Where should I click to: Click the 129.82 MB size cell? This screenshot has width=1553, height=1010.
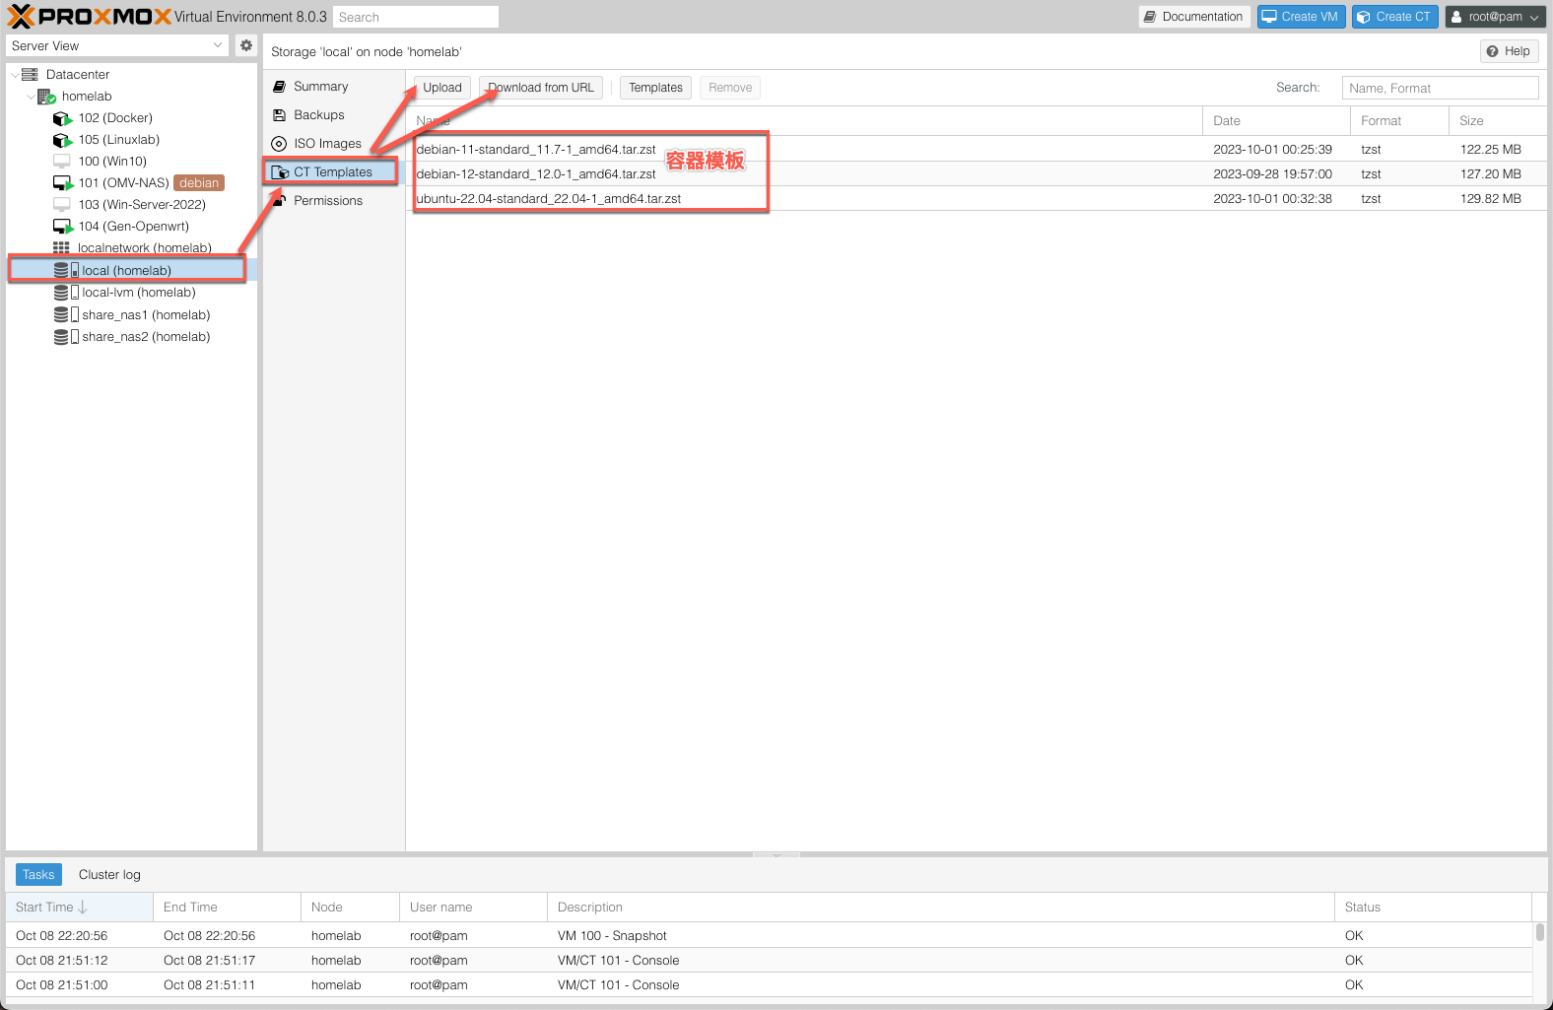[x=1491, y=199]
